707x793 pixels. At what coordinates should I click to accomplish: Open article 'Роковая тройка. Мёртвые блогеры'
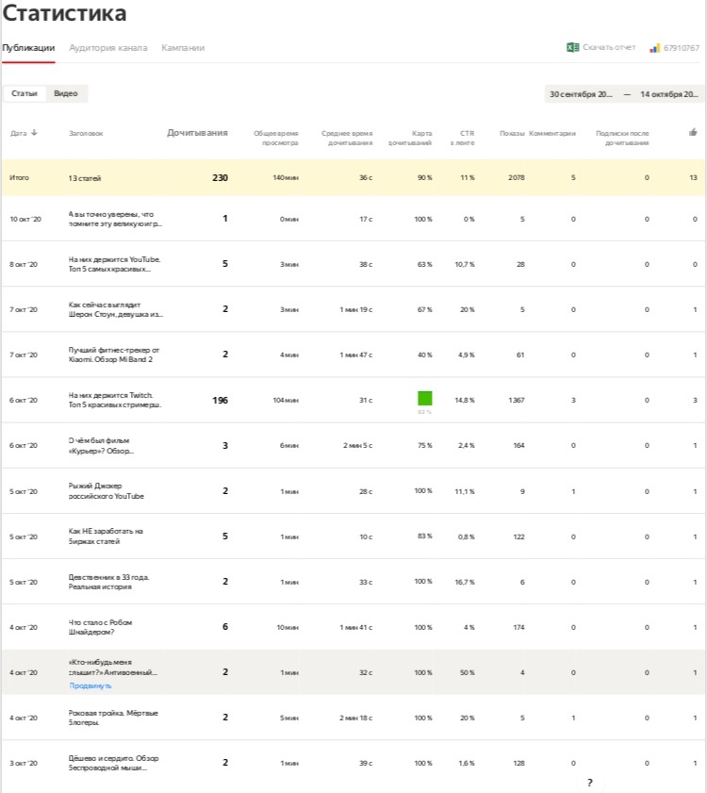[x=113, y=718]
